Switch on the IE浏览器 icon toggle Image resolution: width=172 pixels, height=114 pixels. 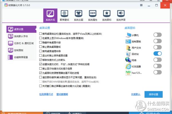(x=157, y=66)
